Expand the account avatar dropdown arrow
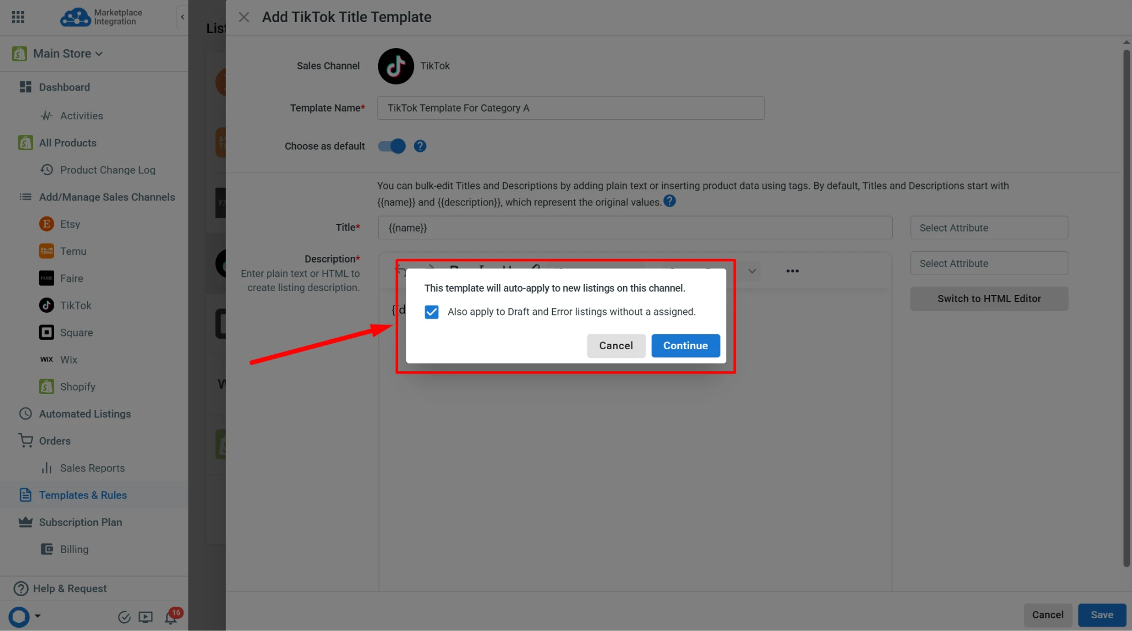This screenshot has height=631, width=1132. click(x=38, y=616)
